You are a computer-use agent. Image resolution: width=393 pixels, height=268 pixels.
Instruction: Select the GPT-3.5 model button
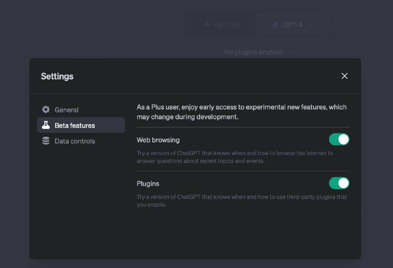pyautogui.click(x=221, y=24)
